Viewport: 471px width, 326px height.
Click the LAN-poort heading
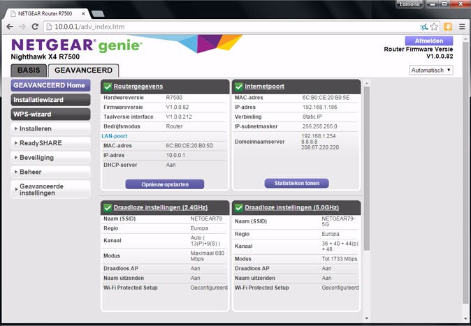[115, 136]
